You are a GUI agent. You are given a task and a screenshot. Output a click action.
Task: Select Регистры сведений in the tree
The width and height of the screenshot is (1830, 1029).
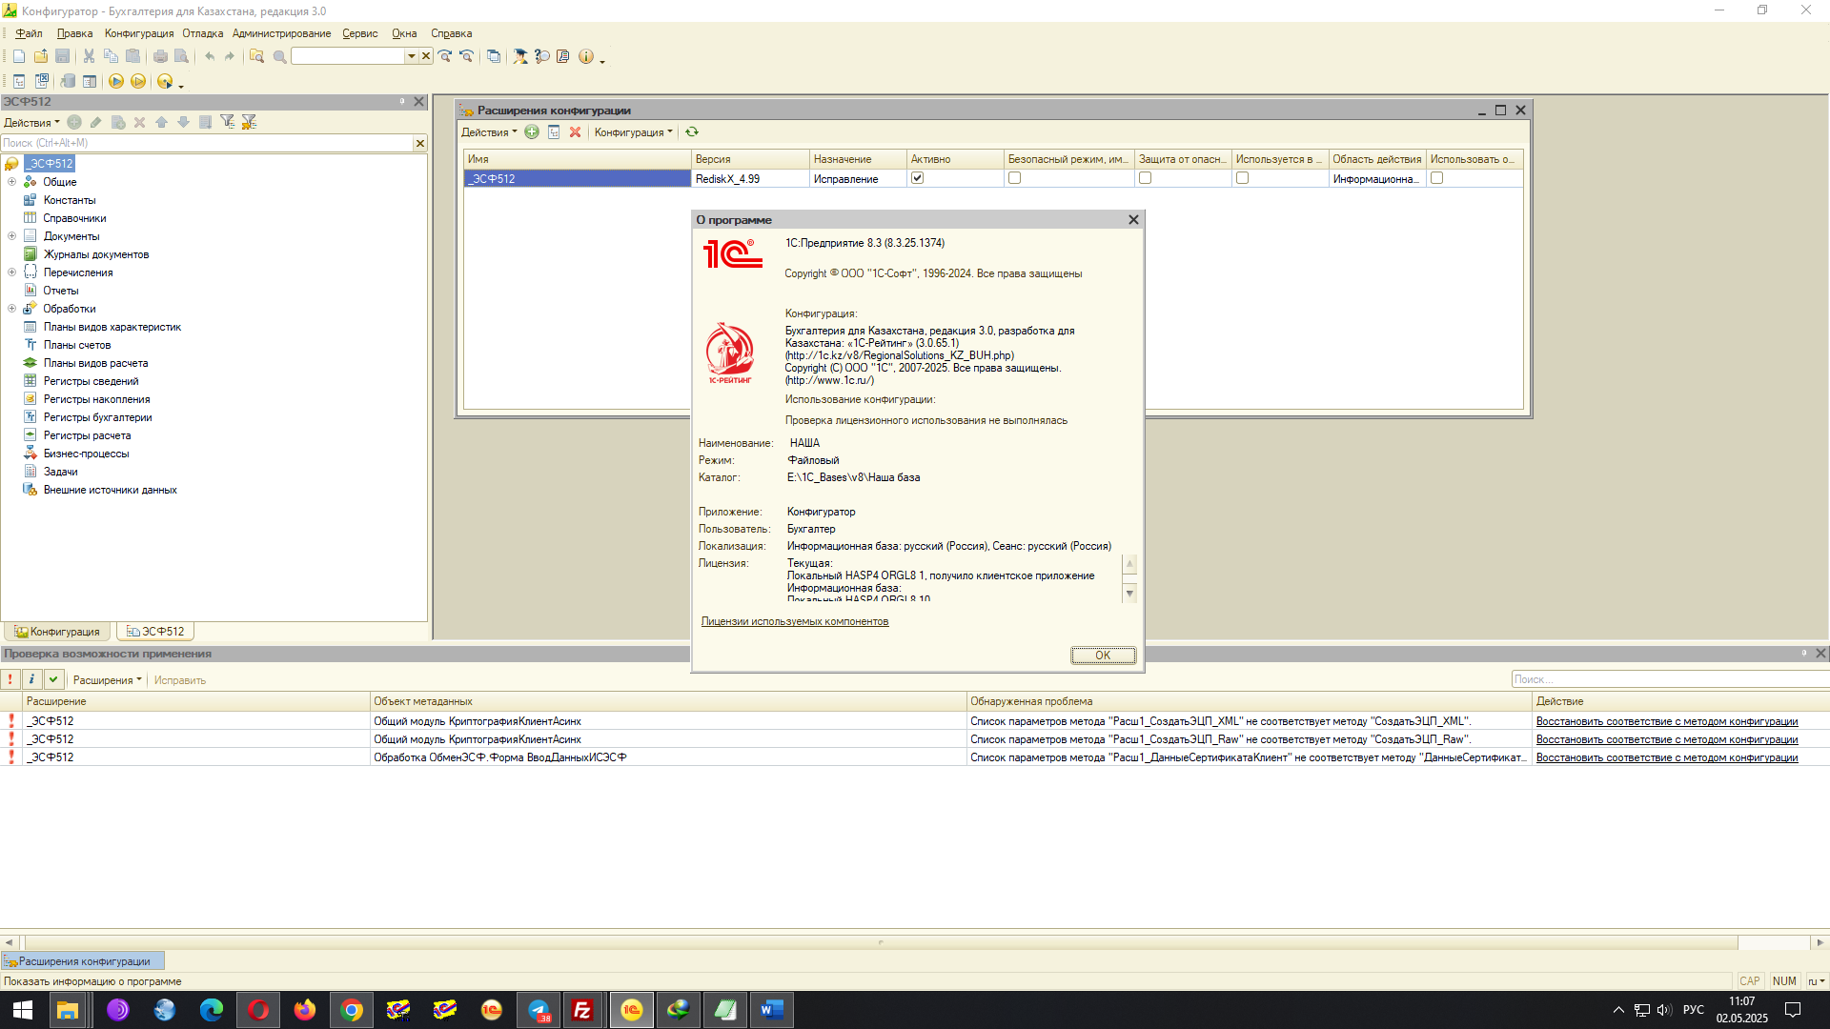(x=91, y=381)
